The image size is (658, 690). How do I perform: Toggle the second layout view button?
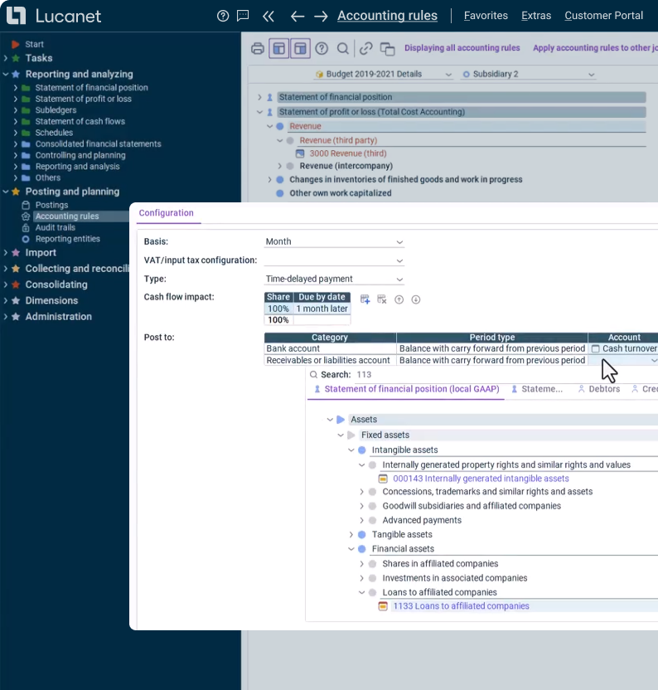click(x=300, y=48)
